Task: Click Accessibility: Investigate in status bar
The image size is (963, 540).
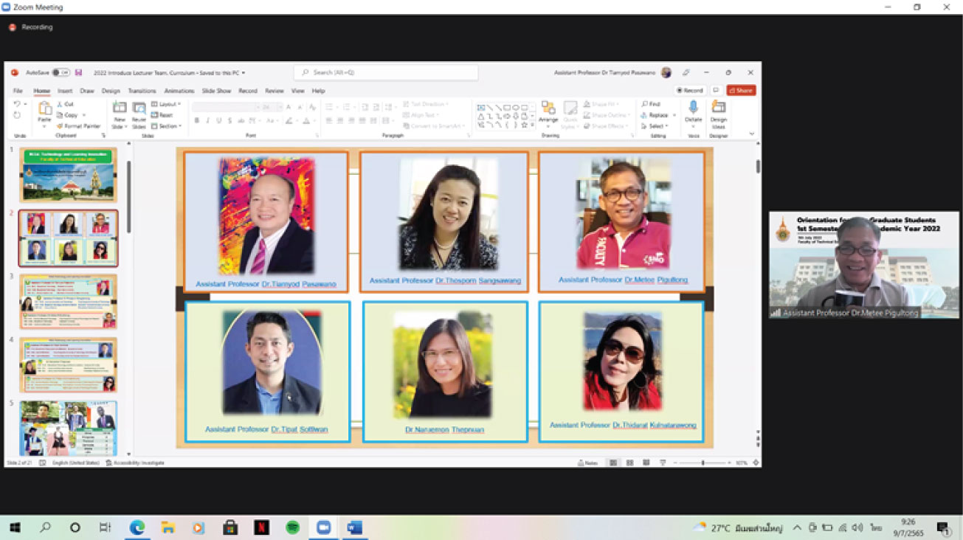Action: coord(135,463)
